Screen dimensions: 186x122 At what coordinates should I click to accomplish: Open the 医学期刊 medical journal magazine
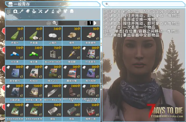(x=15, y=74)
